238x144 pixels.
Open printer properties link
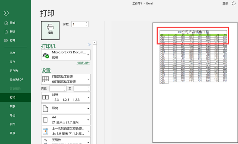[83, 63]
